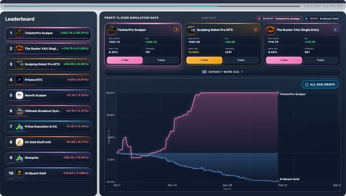Image resolution: width=346 pixels, height=196 pixels.
Task: Click the ArtQuant Gold icon
Action: (x=19, y=173)
